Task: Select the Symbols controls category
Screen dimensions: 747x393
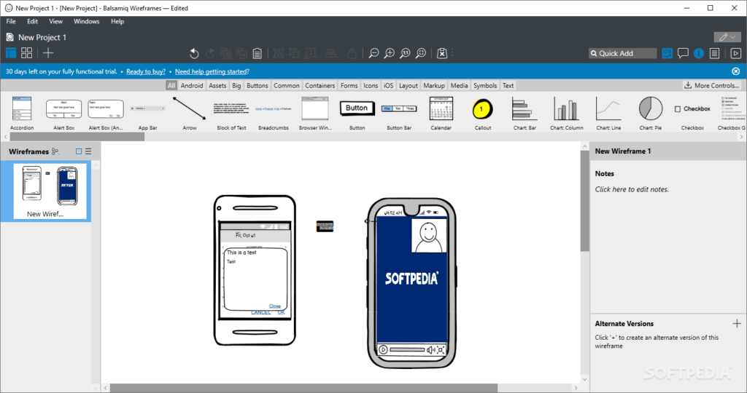Action: (x=485, y=86)
